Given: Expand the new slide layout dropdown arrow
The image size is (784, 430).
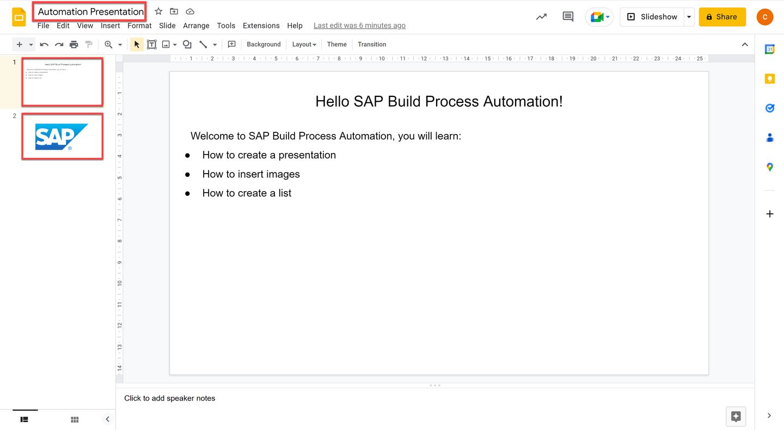Looking at the screenshot, I should [x=31, y=45].
